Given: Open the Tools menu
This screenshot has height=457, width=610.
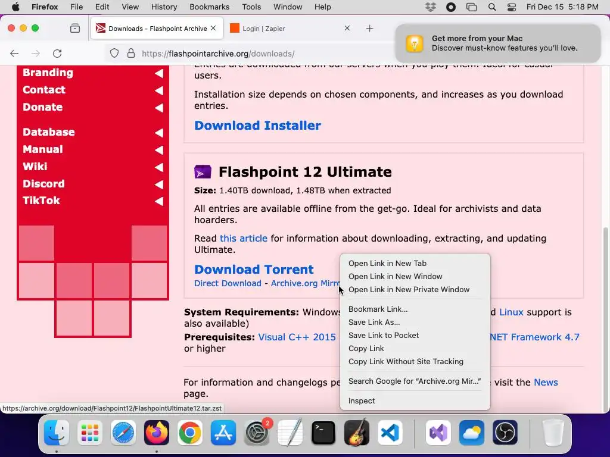Looking at the screenshot, I should (251, 7).
